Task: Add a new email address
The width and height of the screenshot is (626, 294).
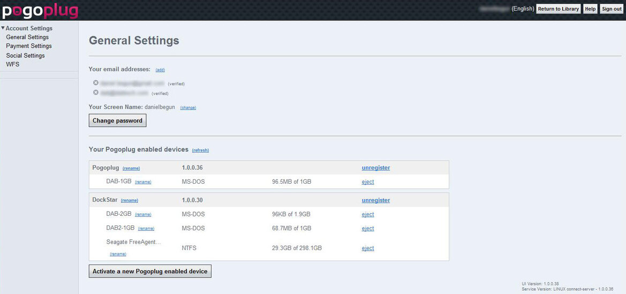Action: click(160, 70)
